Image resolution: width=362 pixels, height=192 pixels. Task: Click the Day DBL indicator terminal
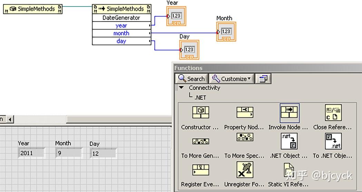(189, 50)
